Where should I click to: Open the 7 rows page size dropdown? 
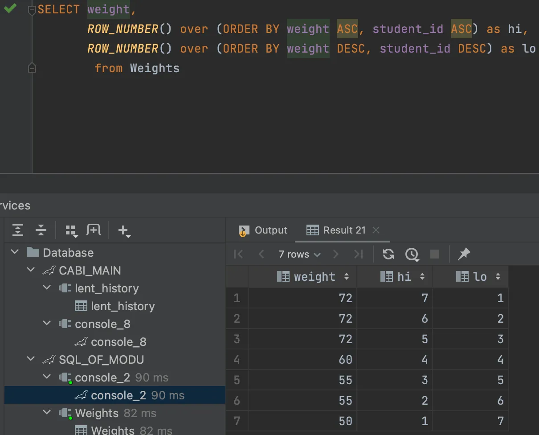point(299,254)
